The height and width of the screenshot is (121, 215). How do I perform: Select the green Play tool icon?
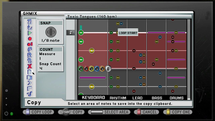point(30,33)
